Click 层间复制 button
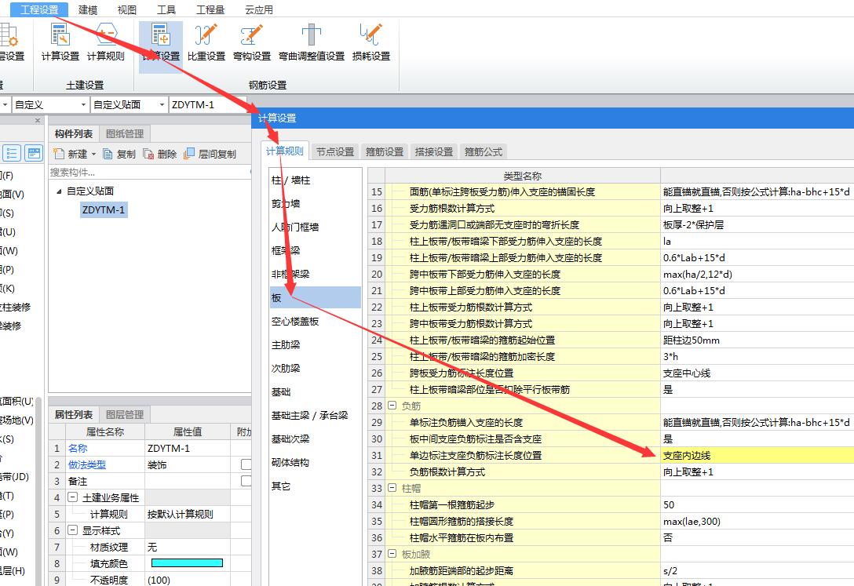Image resolution: width=854 pixels, height=586 pixels. click(x=210, y=154)
